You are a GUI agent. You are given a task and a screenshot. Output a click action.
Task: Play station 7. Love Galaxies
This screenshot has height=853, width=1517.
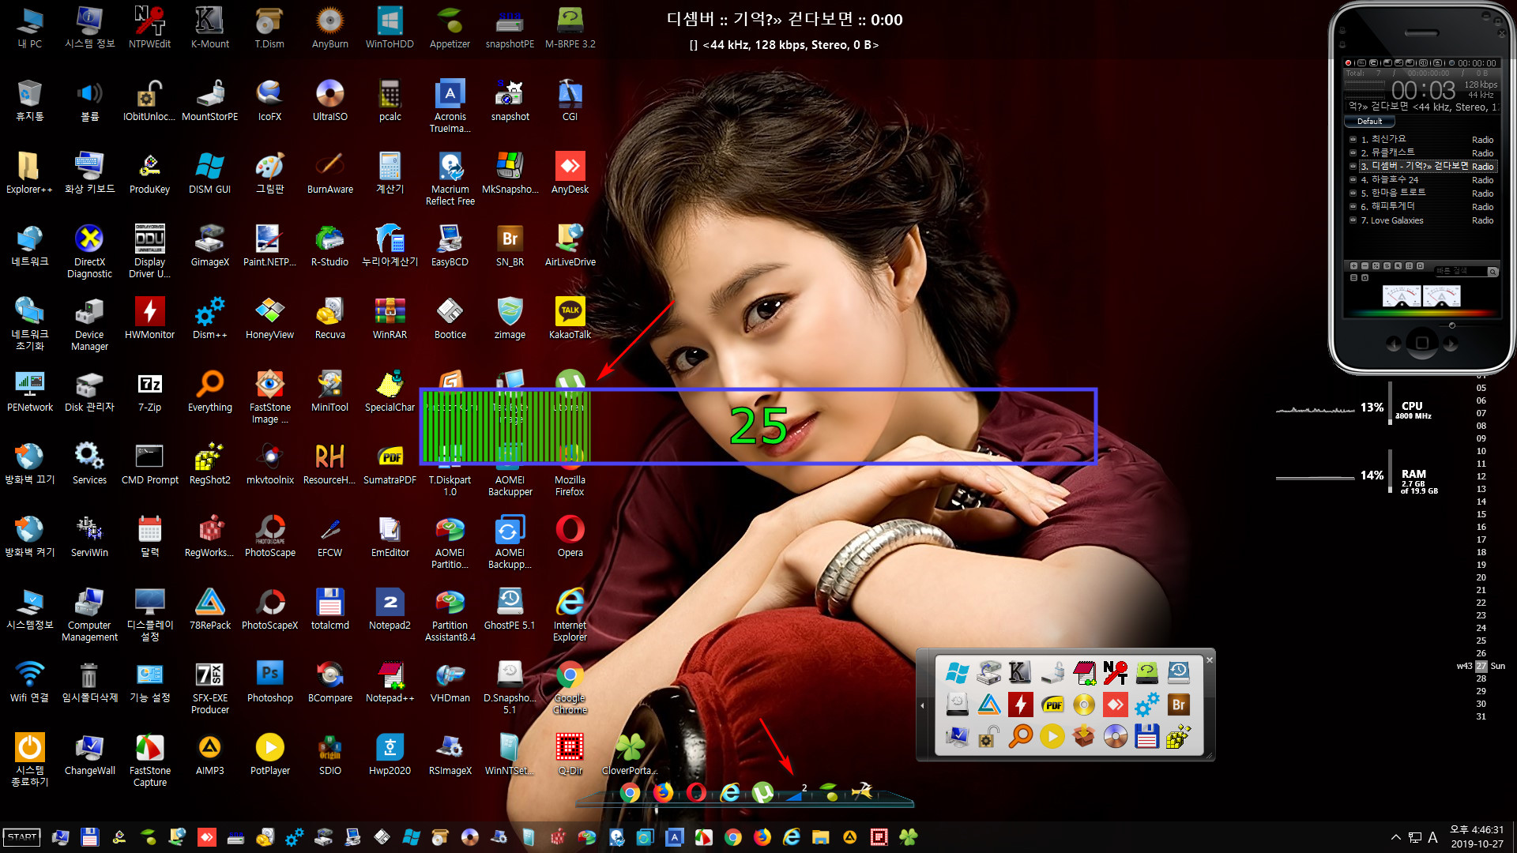[1422, 220]
